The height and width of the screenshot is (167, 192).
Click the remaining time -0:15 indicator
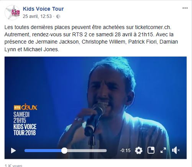pyautogui.click(x=125, y=151)
